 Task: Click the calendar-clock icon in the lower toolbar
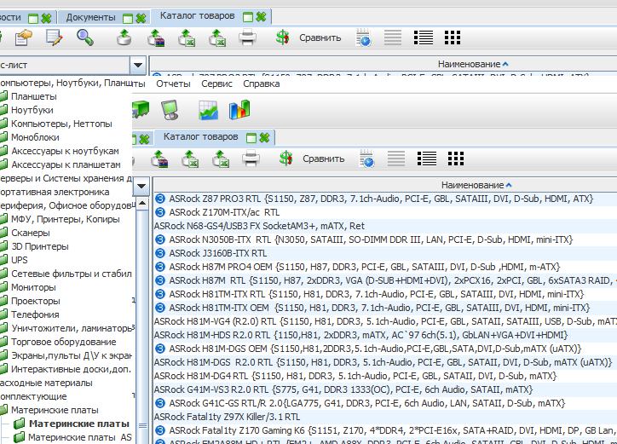click(x=366, y=159)
